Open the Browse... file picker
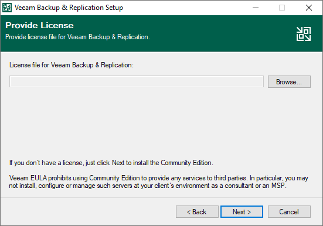The image size is (323, 226). point(289,82)
